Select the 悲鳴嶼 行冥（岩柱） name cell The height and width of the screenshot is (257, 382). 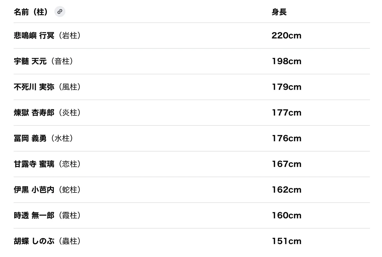click(47, 36)
